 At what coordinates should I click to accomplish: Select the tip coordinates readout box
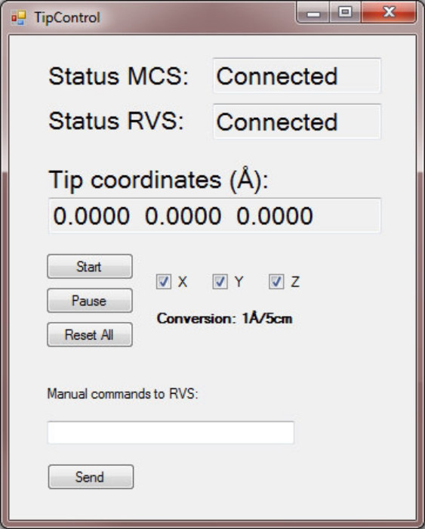214,216
